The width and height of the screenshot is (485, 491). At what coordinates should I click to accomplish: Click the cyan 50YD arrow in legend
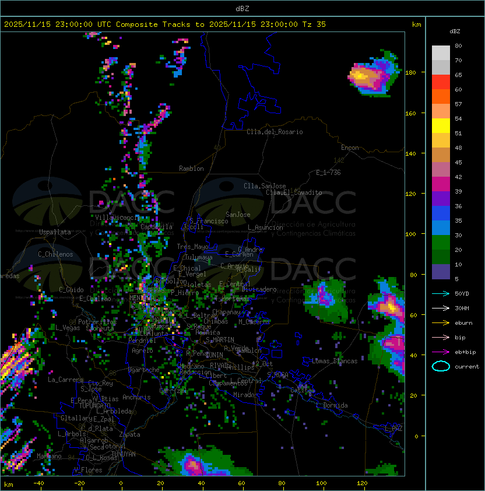click(441, 293)
